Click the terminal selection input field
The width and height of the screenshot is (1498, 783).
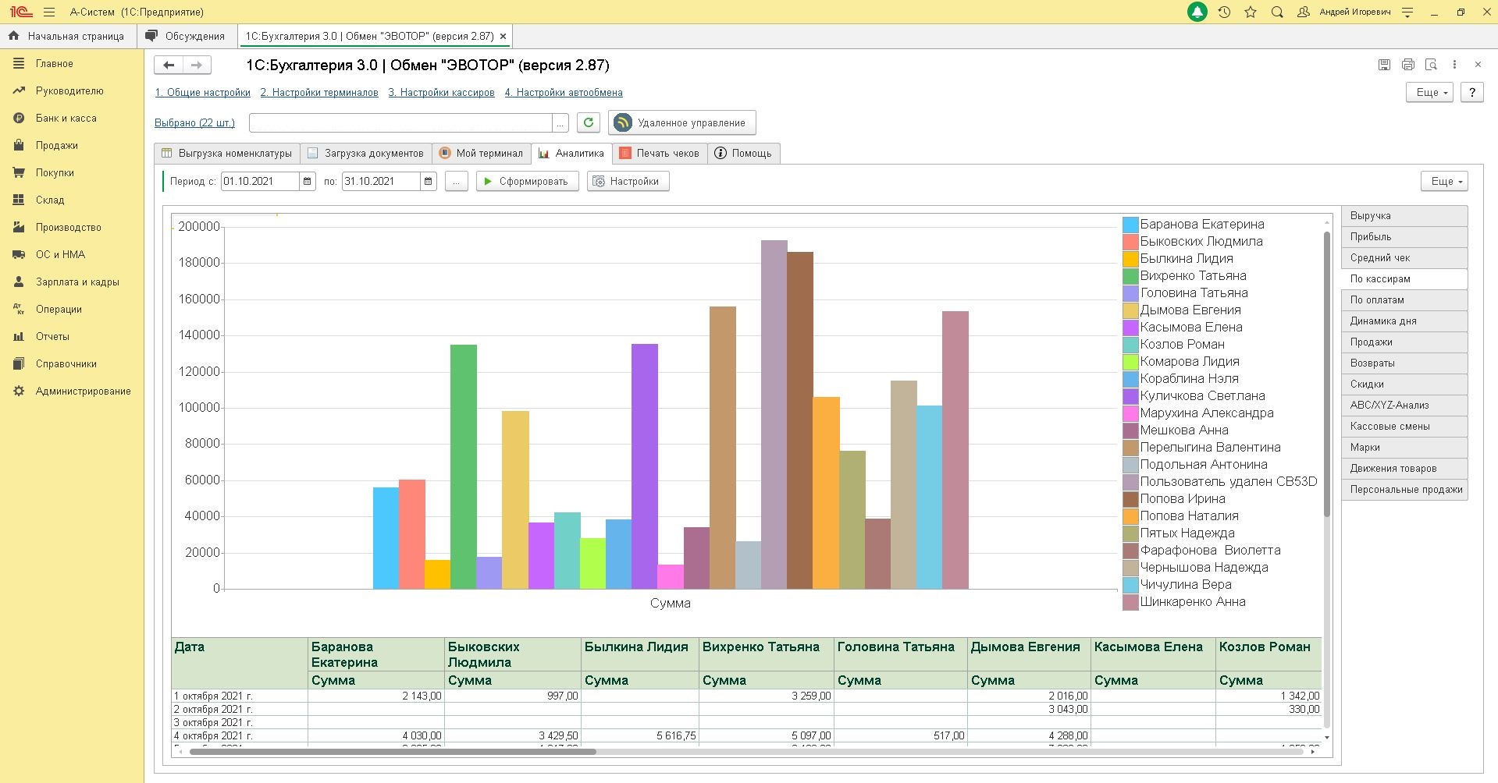click(x=400, y=123)
